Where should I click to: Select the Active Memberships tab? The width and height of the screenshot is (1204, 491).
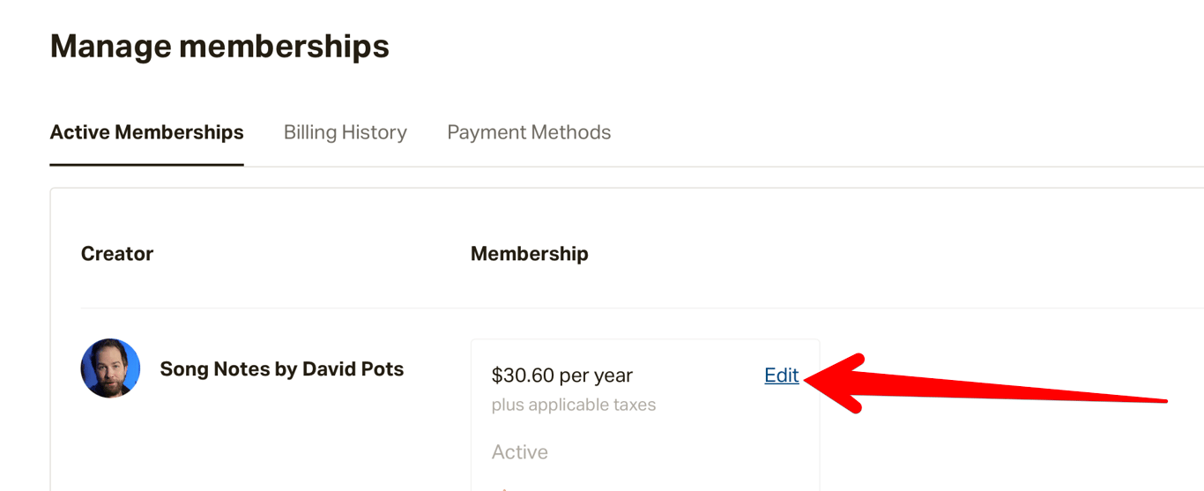pos(146,132)
